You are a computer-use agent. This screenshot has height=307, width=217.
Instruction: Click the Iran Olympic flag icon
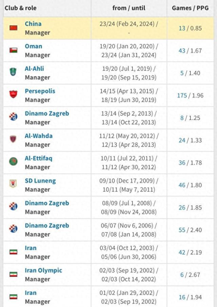(13, 274)
